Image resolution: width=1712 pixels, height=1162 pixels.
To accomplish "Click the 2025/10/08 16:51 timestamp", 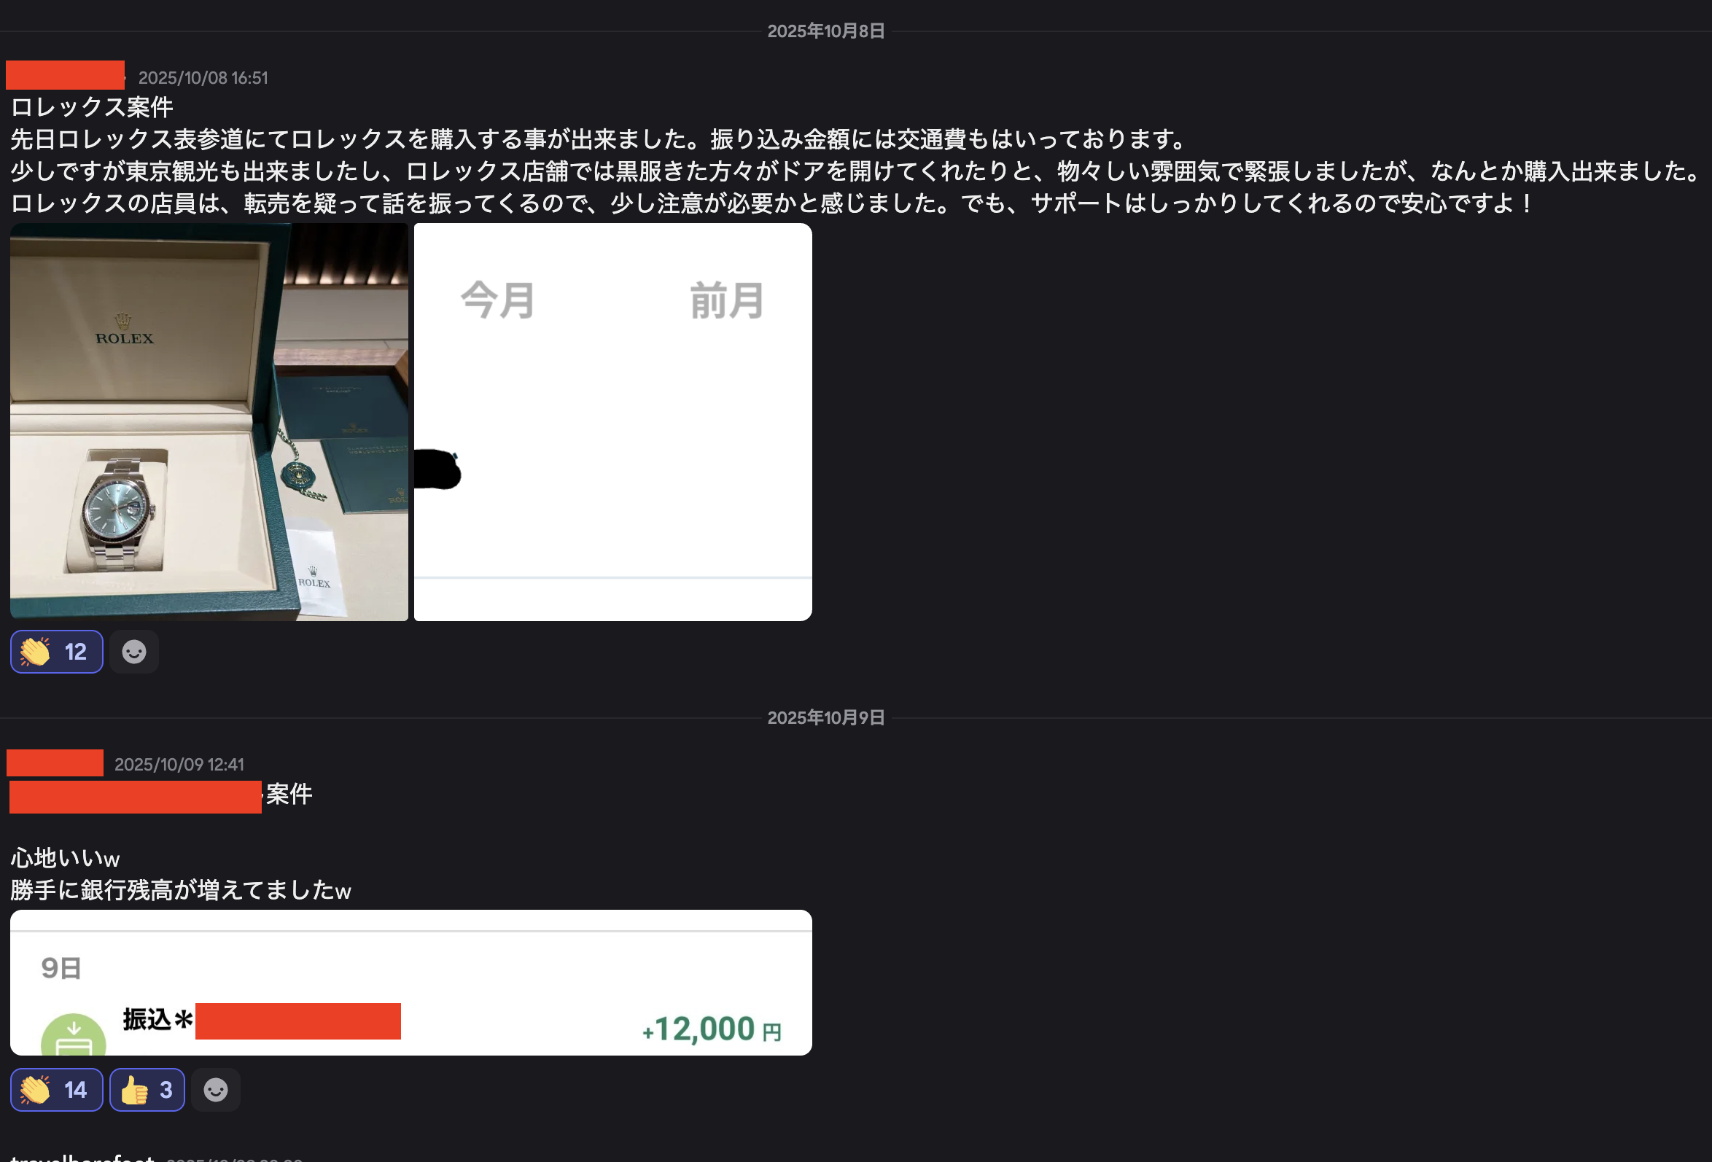I will [x=203, y=78].
